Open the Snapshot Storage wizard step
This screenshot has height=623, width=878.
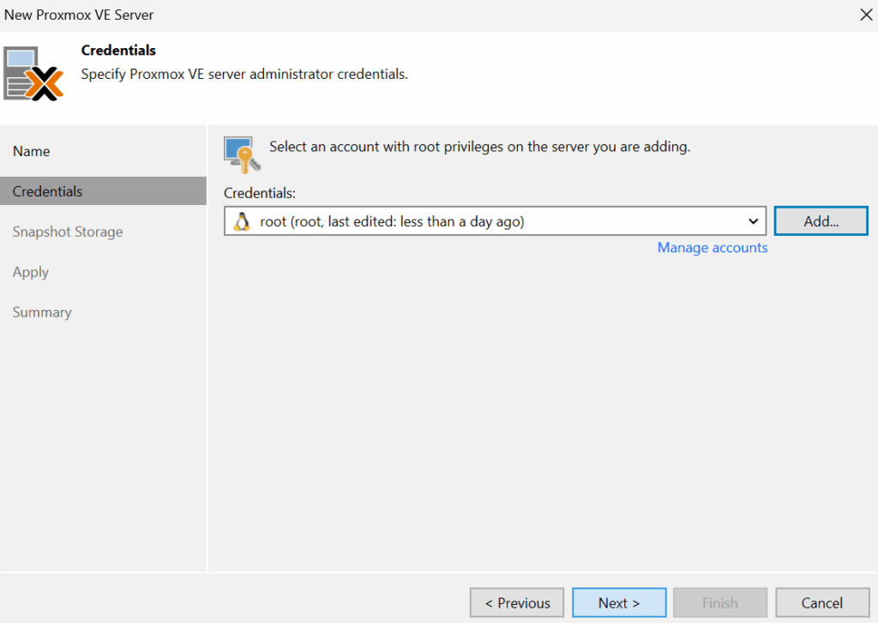pyautogui.click(x=68, y=232)
